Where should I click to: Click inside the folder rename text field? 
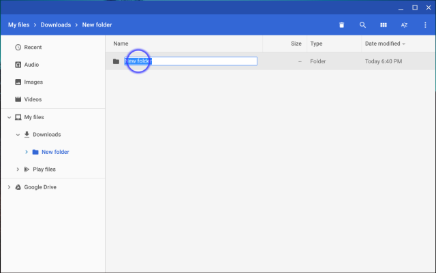pyautogui.click(x=191, y=61)
